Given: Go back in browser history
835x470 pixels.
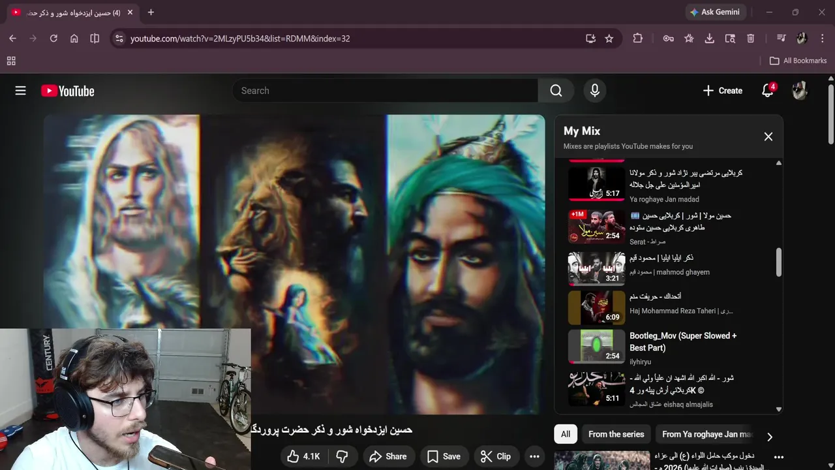Looking at the screenshot, I should (12, 39).
